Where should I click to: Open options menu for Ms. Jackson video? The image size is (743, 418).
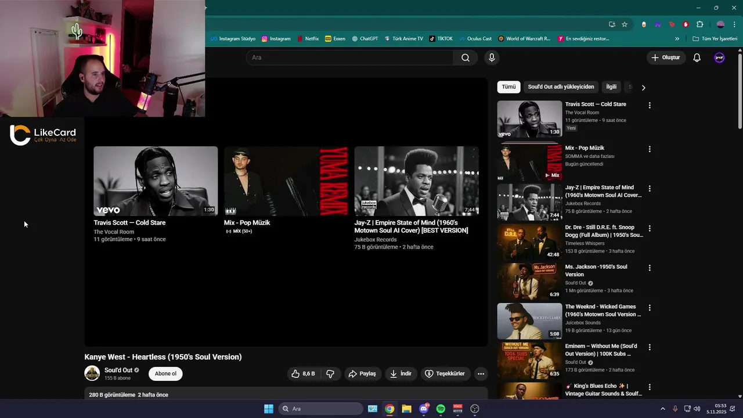650,268
